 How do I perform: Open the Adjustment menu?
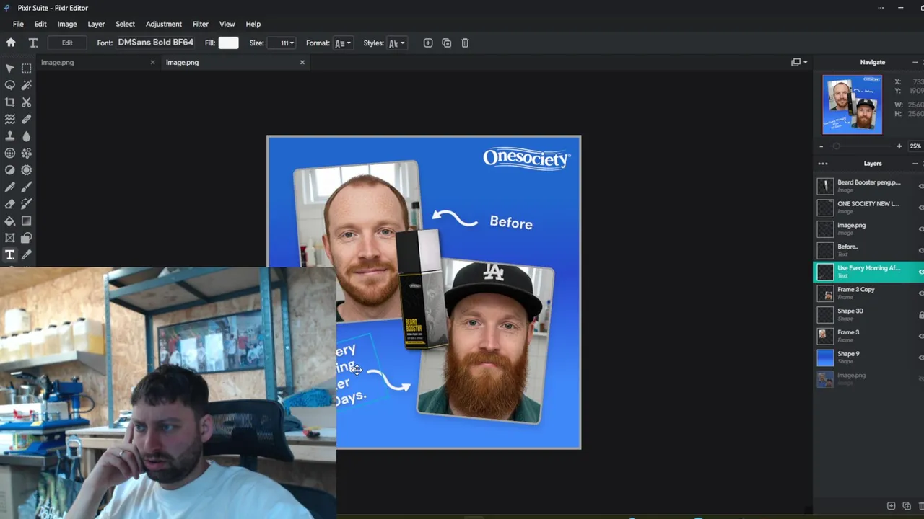(x=164, y=24)
